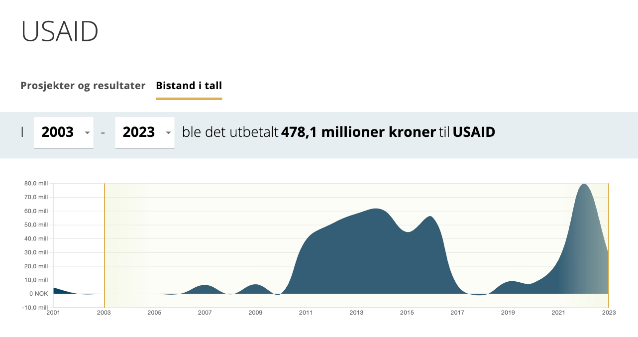Screen dimensions: 638x337
Task: Click the right range handle at 2023
Action: coord(608,245)
